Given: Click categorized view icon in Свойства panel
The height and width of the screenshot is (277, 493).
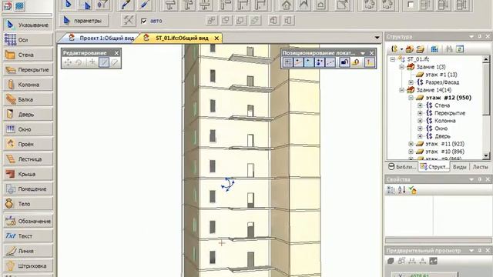Looking at the screenshot, I should [x=391, y=190].
